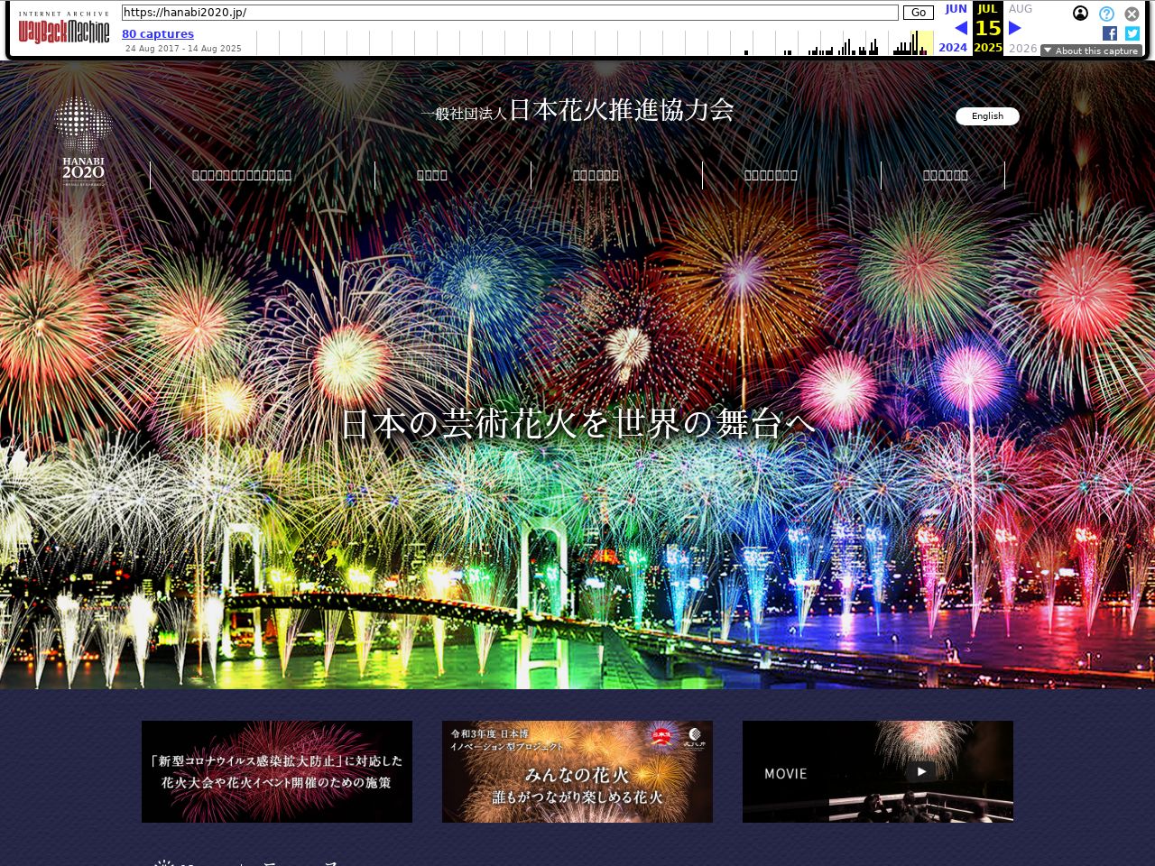This screenshot has height=866, width=1155.
Task: Open the Wayback user account icon
Action: point(1080,14)
